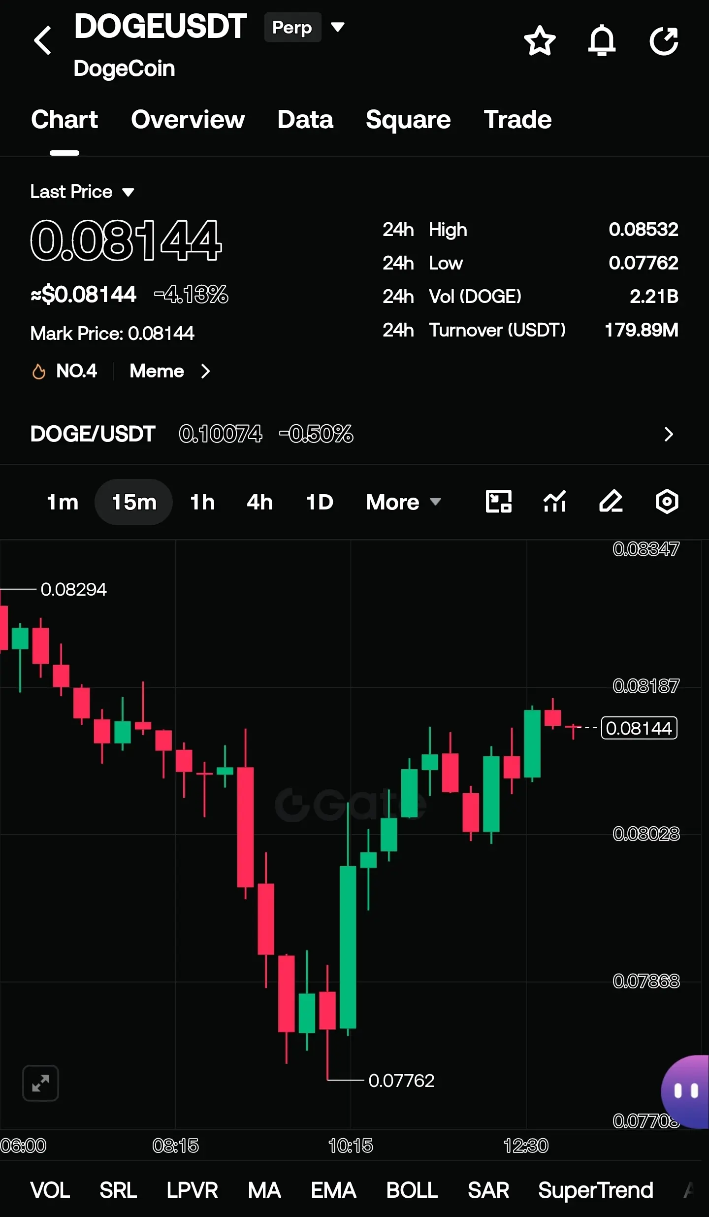Tap the -4.13% change value
The height and width of the screenshot is (1217, 709).
pyautogui.click(x=191, y=295)
